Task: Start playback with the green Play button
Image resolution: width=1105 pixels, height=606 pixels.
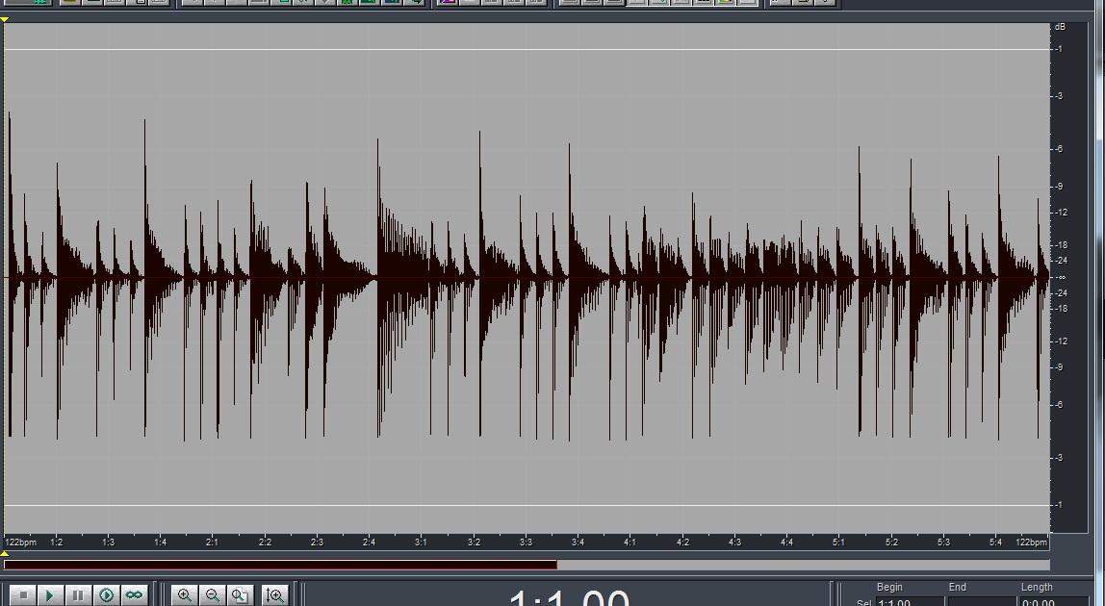Action: tap(50, 595)
